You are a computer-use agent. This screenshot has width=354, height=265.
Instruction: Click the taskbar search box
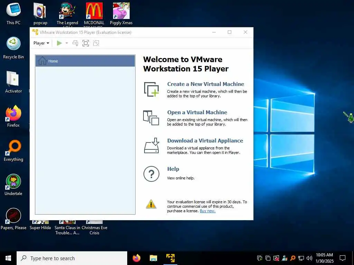72,258
